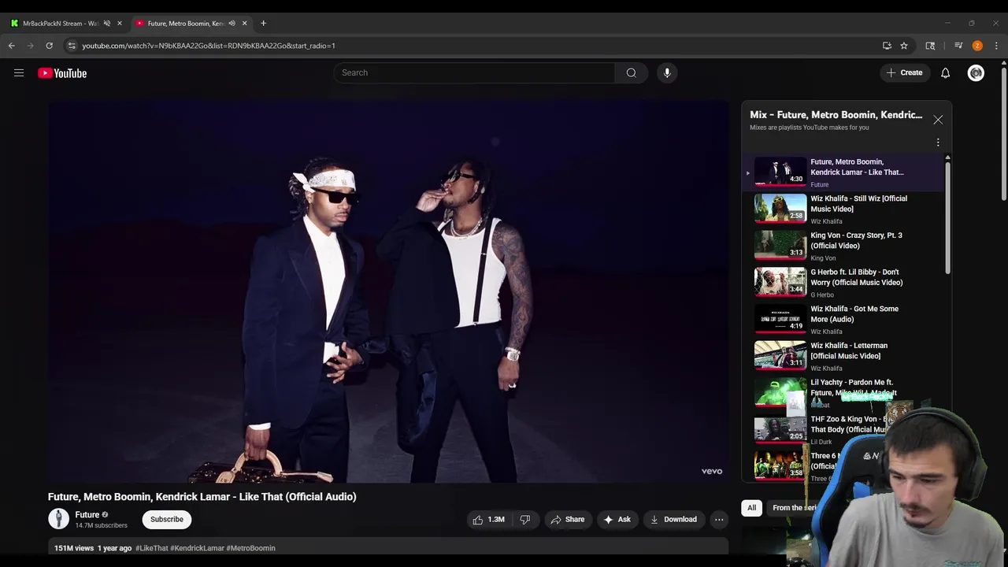Select the All filter chip
This screenshot has width=1008, height=567.
click(751, 508)
